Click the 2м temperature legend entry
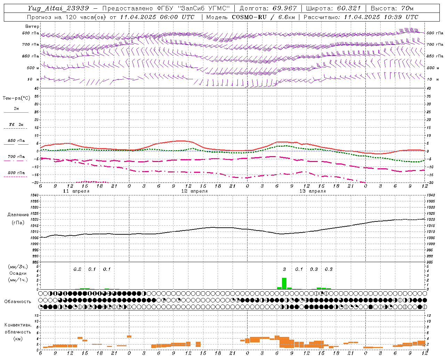 [16, 108]
